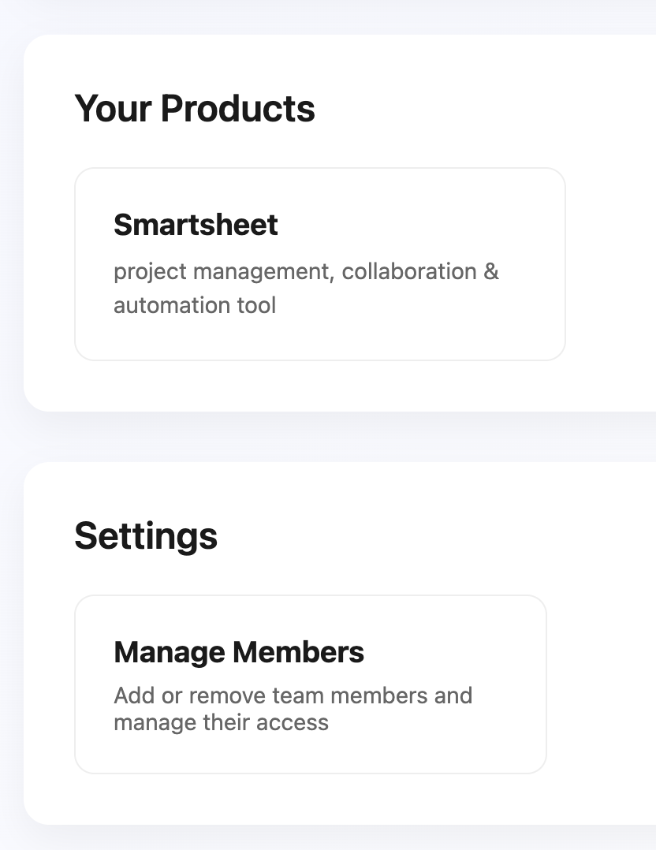This screenshot has height=850, width=656.
Task: Click the "manage their access" text line
Action: [221, 722]
